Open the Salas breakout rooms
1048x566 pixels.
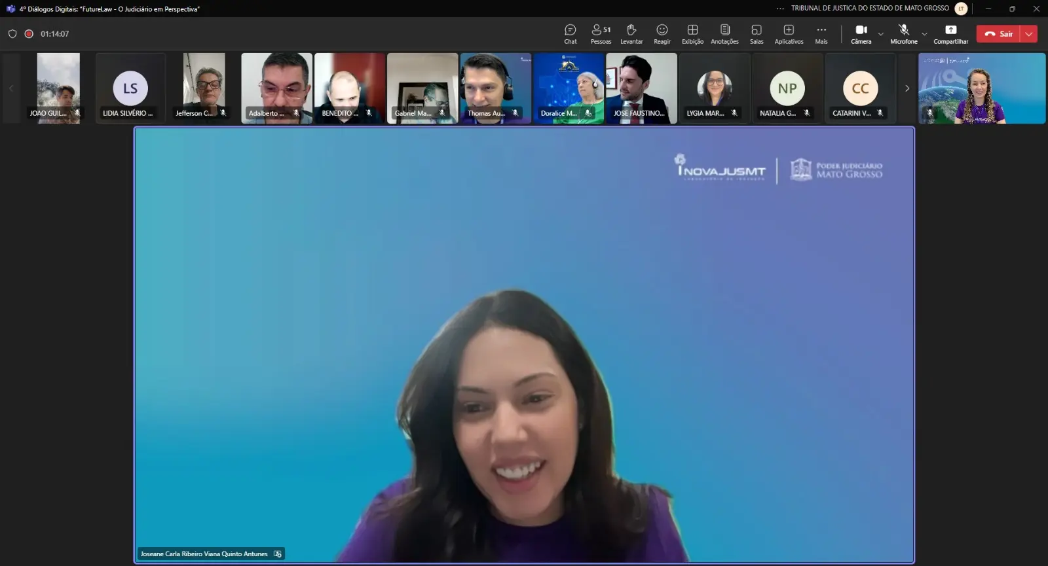point(757,34)
